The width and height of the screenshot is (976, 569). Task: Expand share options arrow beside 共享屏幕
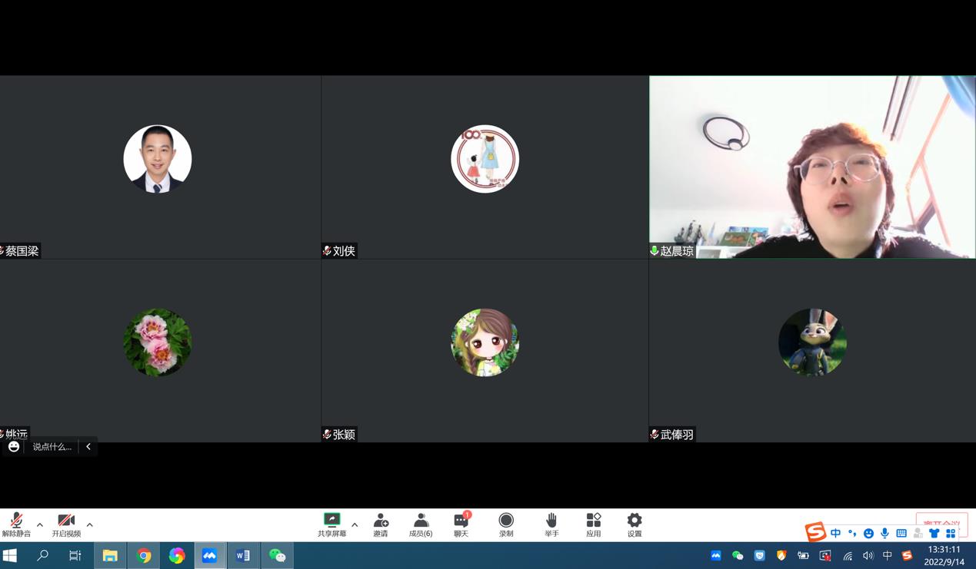(x=355, y=525)
